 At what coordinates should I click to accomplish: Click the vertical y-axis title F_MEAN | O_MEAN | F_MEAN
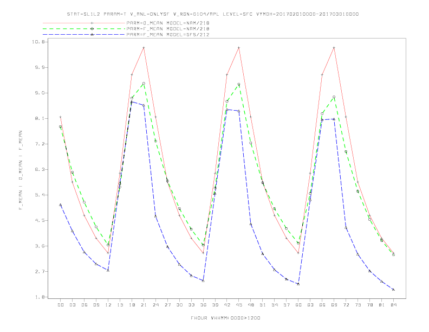(x=21, y=170)
